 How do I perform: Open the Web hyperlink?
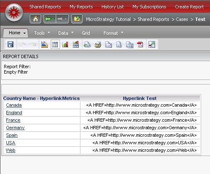pyautogui.click(x=10, y=150)
